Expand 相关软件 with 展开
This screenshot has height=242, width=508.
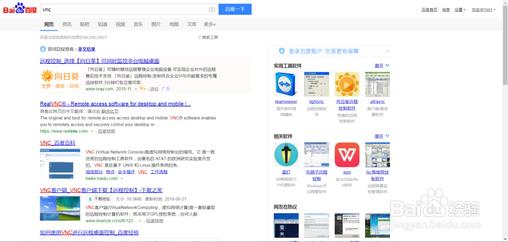382,136
